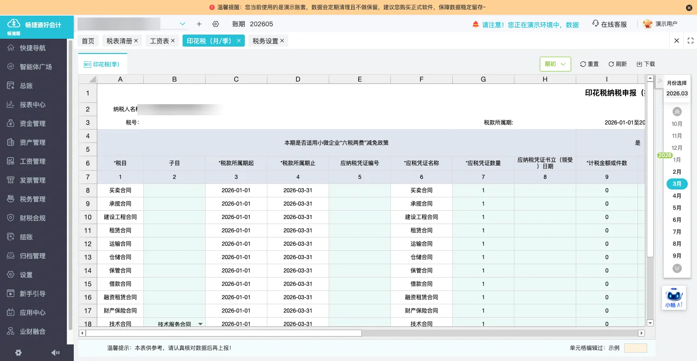Open 财税合规 in the sidebar
697x361 pixels.
(x=33, y=218)
